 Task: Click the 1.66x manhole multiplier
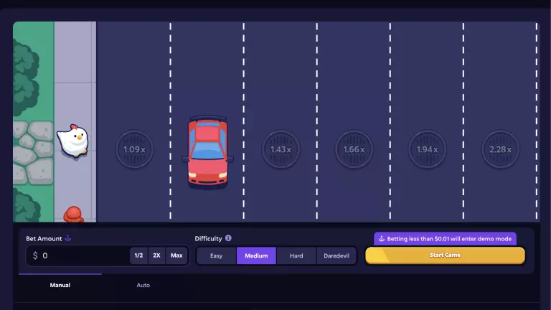tap(354, 149)
